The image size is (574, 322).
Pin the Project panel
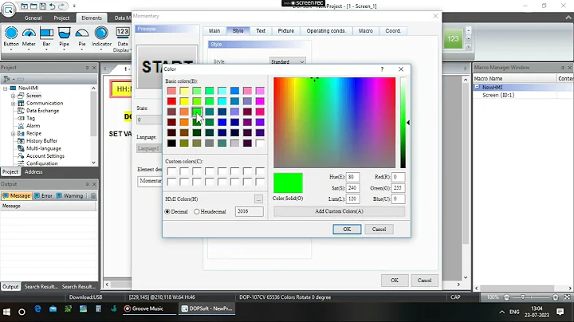(87, 68)
